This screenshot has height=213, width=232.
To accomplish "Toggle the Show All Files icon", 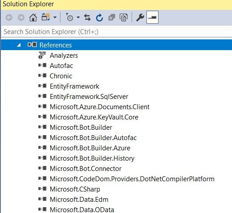I will coord(124,17).
